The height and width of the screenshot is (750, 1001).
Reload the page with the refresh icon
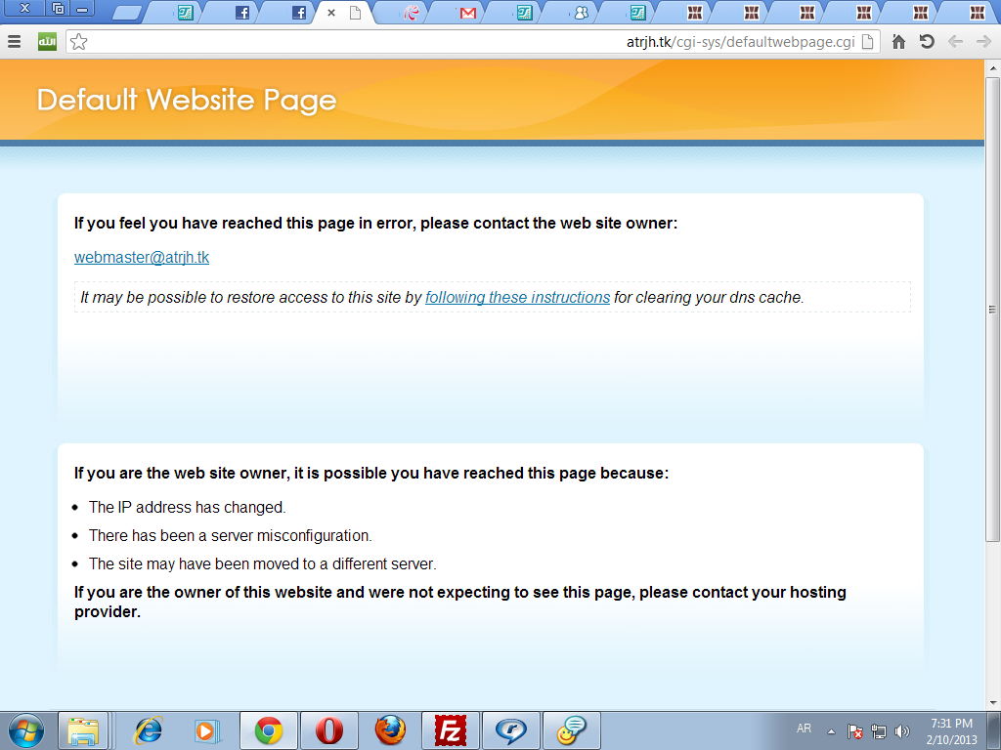927,42
